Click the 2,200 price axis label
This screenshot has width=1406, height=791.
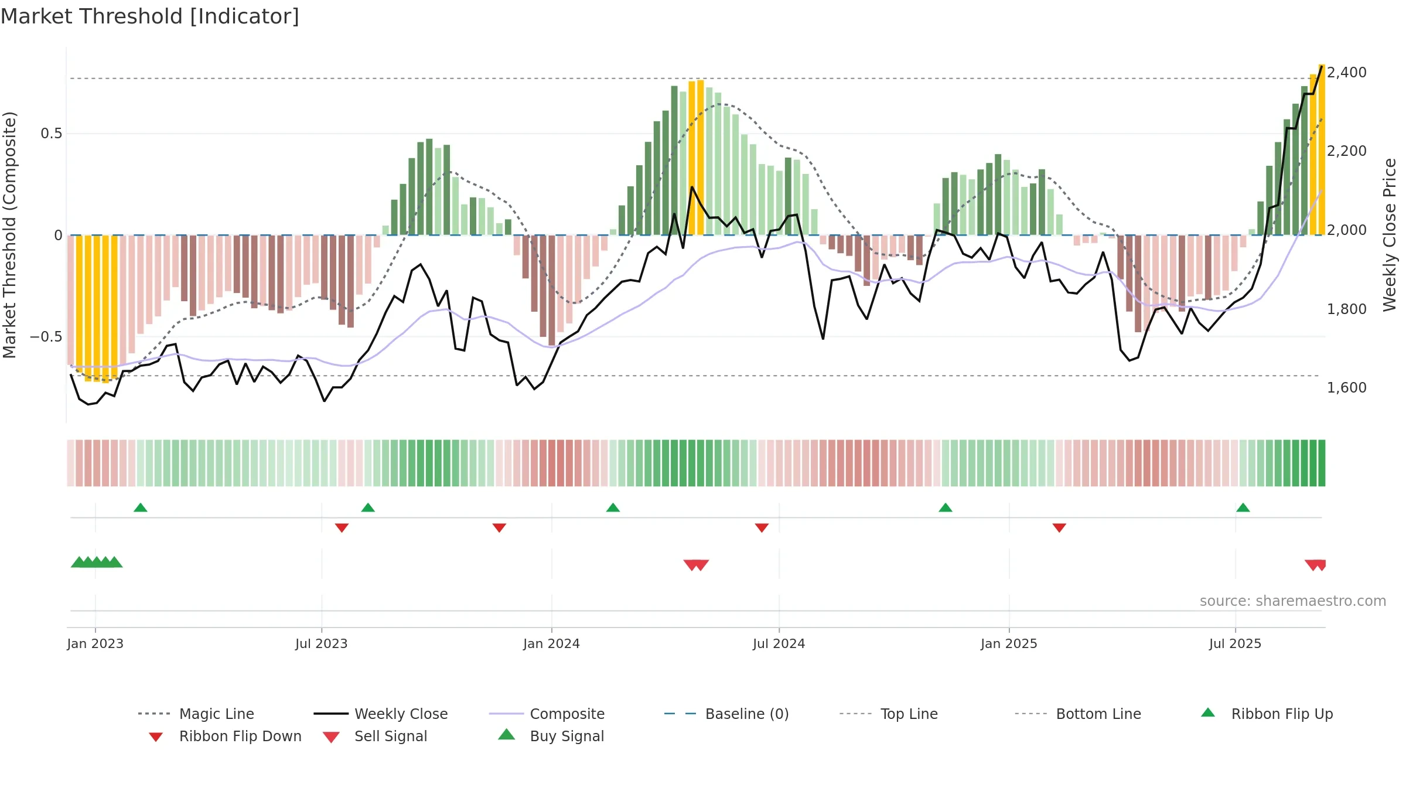click(x=1347, y=151)
